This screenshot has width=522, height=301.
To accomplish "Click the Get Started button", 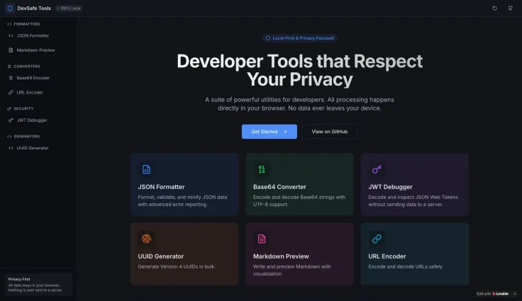I will [x=270, y=132].
